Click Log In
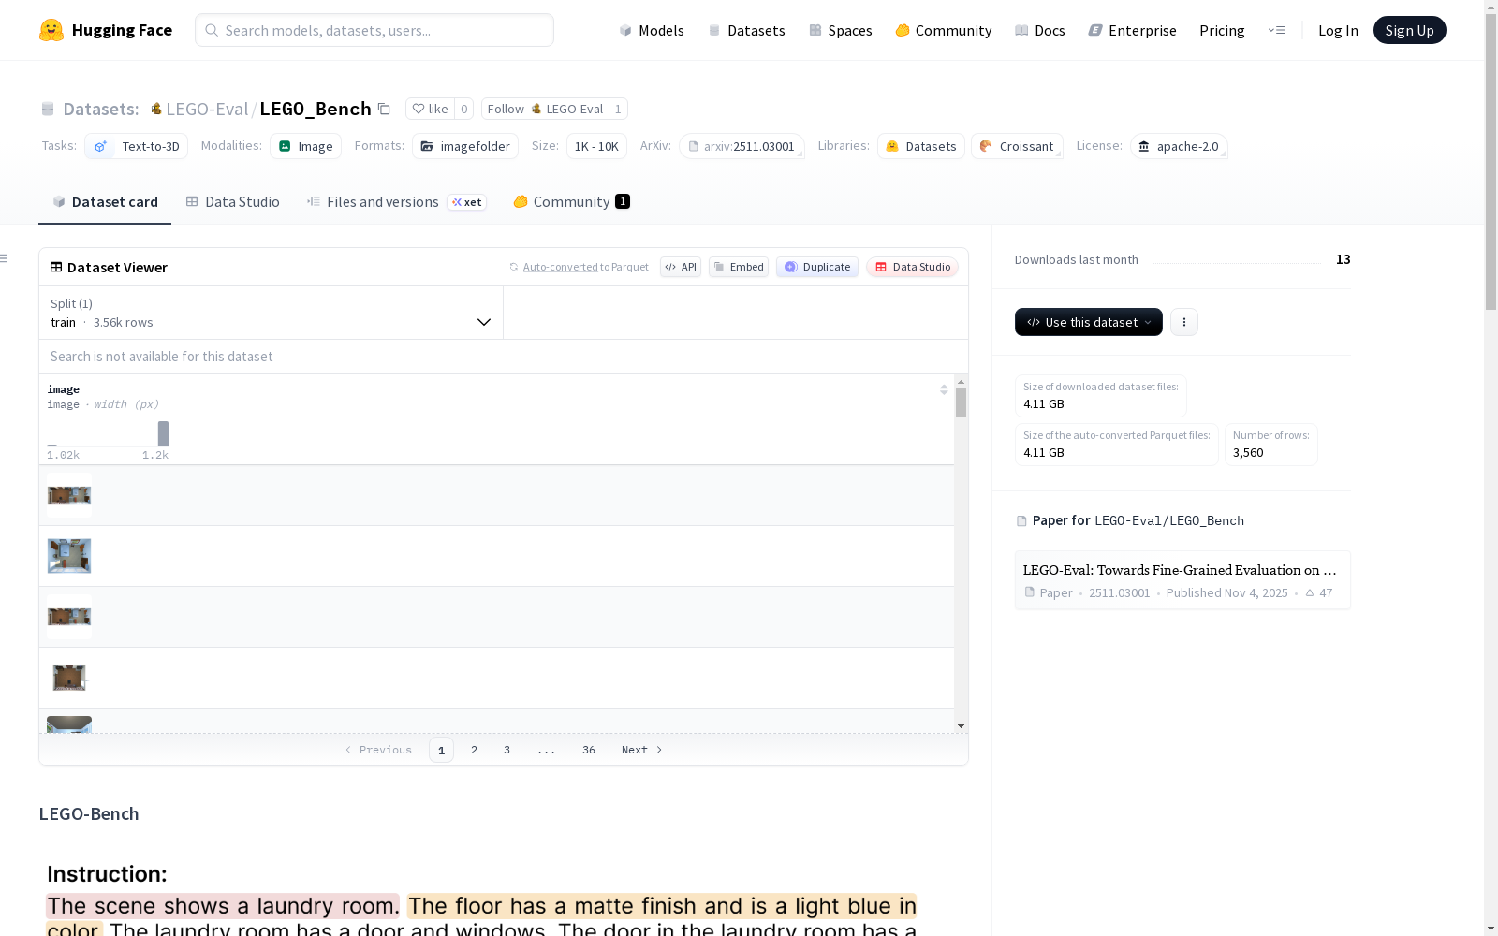The image size is (1498, 936). [x=1338, y=30]
